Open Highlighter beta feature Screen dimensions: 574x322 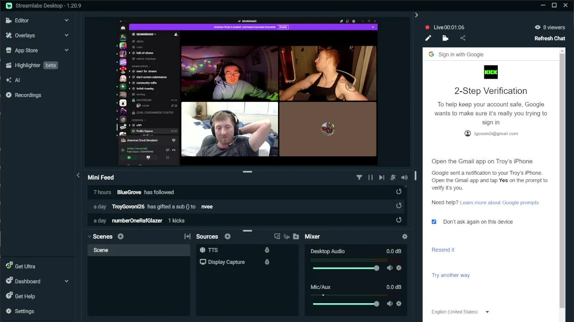tap(31, 65)
